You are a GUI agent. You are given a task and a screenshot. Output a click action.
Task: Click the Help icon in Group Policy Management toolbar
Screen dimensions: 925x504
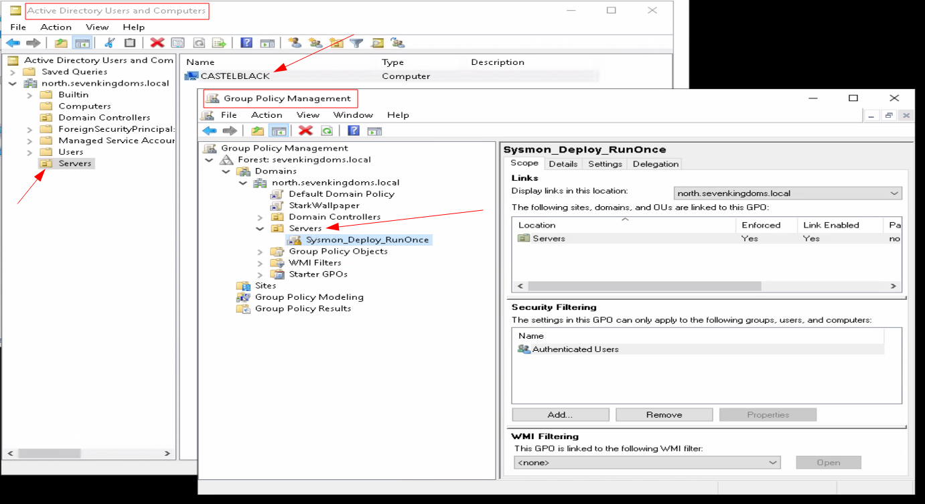click(x=353, y=130)
